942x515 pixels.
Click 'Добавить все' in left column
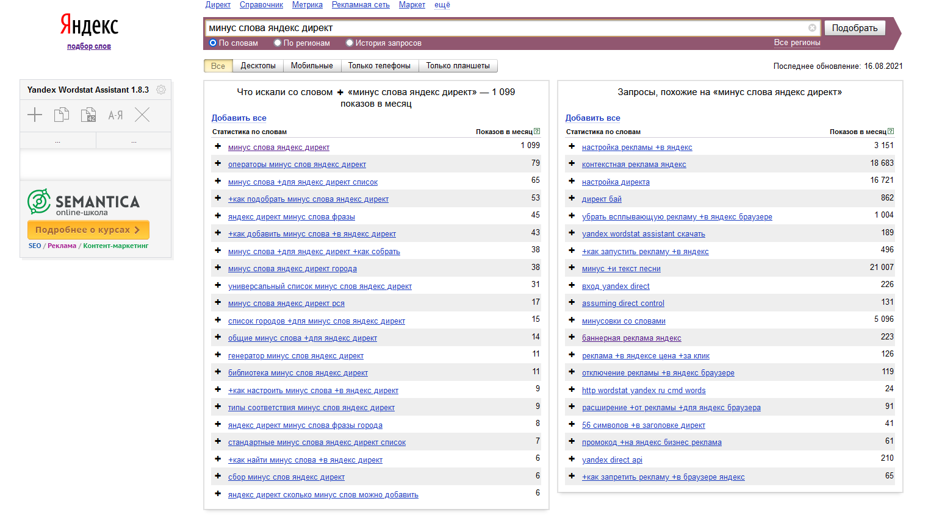point(239,118)
